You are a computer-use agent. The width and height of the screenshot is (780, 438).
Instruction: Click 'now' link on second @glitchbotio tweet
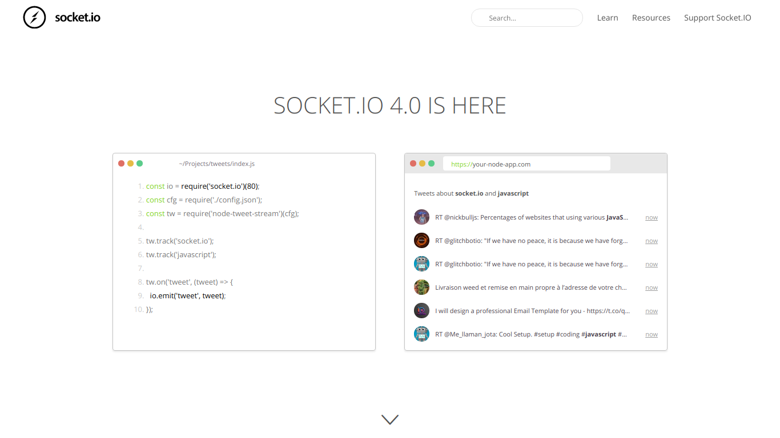tap(652, 264)
